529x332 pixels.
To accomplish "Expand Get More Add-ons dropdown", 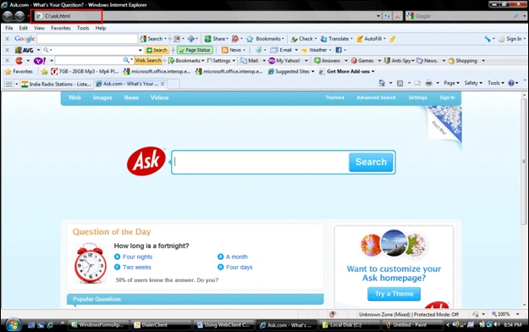I will pos(372,72).
